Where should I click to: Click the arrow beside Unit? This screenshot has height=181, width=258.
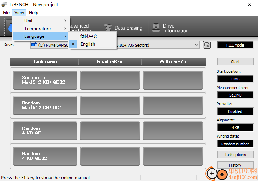pyautogui.click(x=65, y=21)
